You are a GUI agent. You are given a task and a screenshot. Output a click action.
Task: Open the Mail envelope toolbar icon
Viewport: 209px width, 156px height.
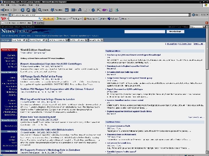point(73,10)
